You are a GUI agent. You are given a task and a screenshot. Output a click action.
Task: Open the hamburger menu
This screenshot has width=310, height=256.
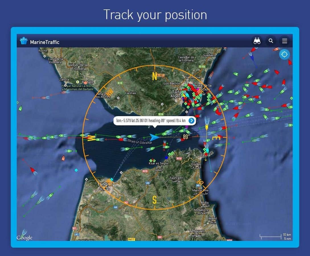point(284,41)
